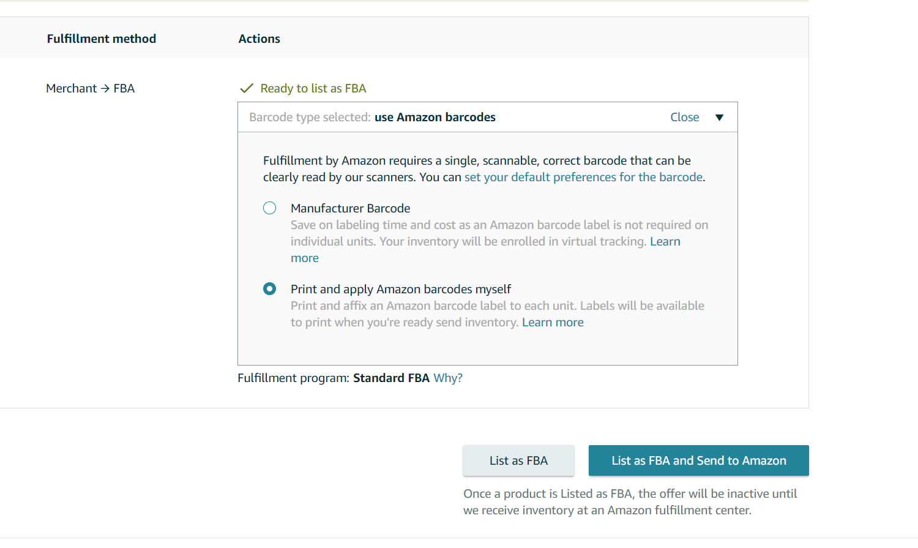Collapse the barcode type panel arrow
Image resolution: width=918 pixels, height=548 pixels.
[720, 118]
